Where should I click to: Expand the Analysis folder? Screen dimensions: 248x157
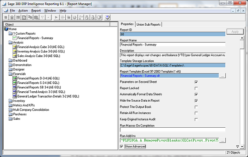[18, 43]
